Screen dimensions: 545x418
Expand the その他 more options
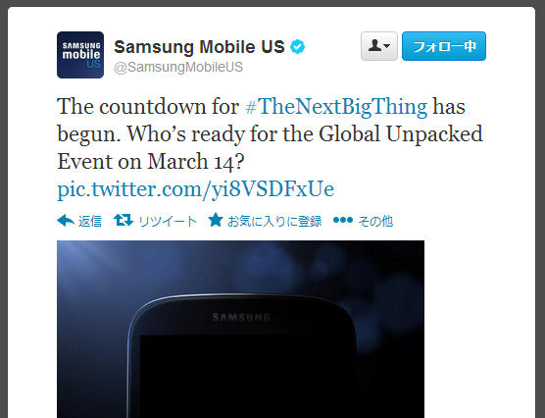pos(375,221)
